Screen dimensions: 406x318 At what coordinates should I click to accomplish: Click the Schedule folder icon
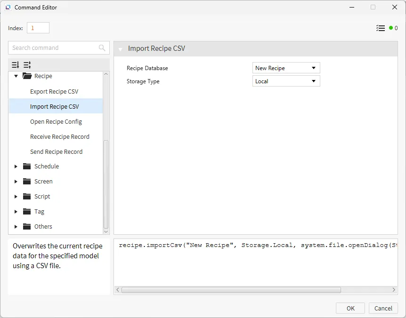[27, 167]
